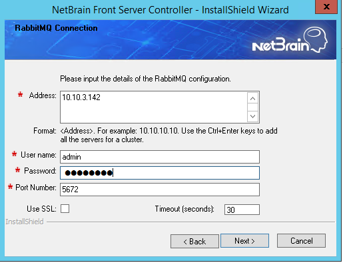The image size is (343, 263).
Task: Click the red asterisk beside User name
Action: [14, 154]
